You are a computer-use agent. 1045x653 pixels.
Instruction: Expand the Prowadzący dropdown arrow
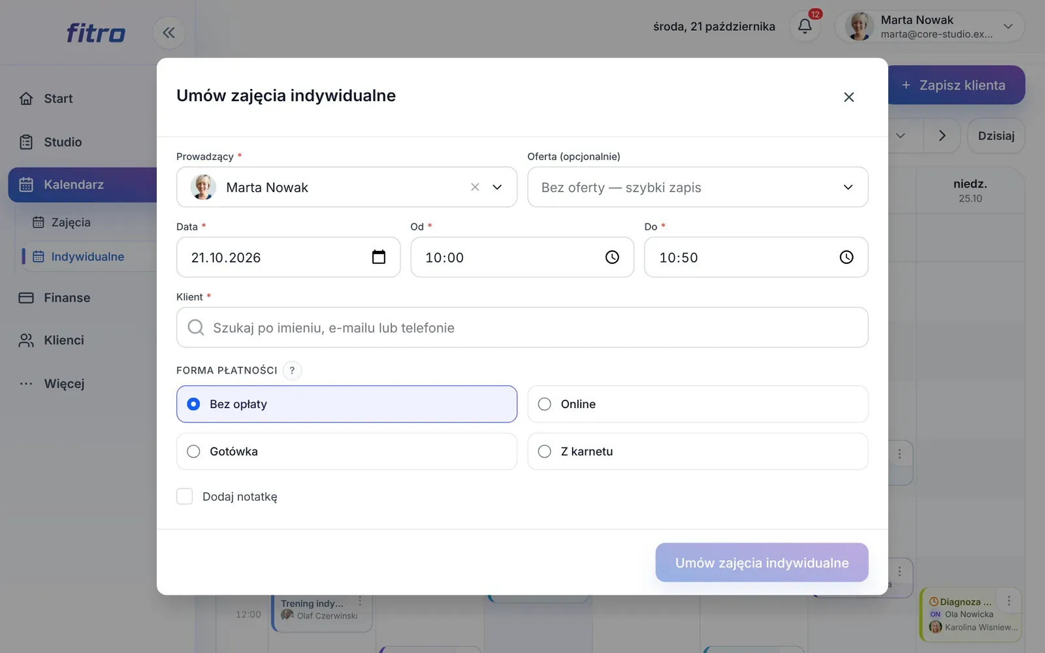coord(497,187)
